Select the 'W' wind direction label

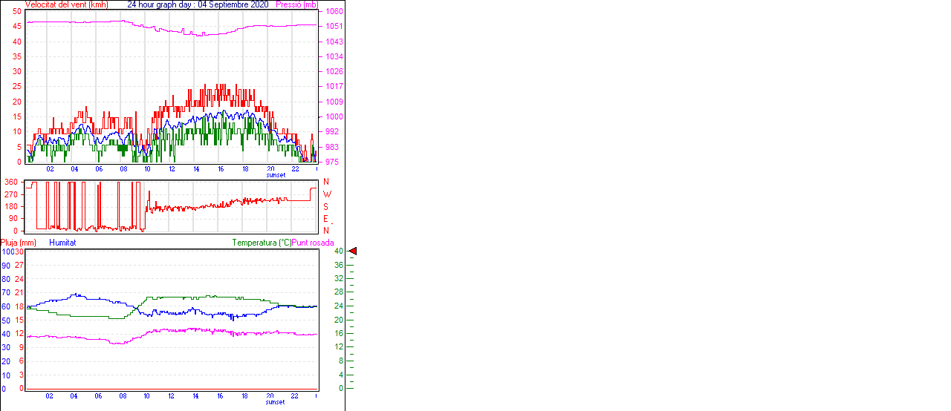(x=326, y=194)
